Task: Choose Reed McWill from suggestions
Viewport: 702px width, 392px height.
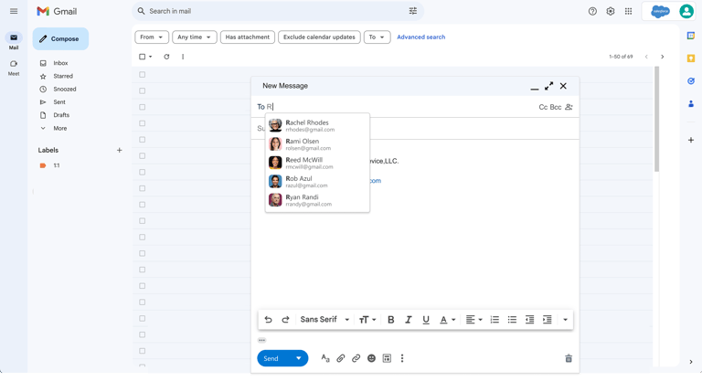Action: pyautogui.click(x=317, y=163)
